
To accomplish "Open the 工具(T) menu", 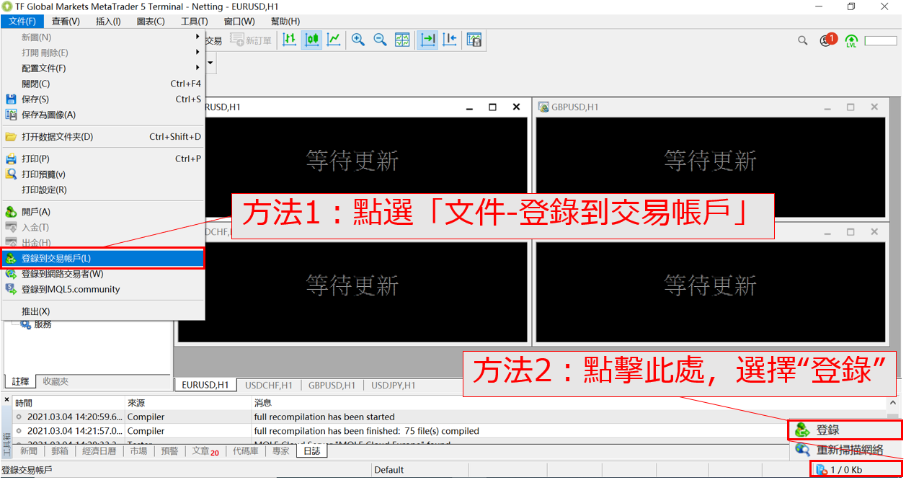I will 194,22.
